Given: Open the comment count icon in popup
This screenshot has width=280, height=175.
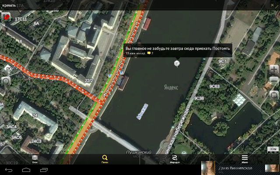Looking at the screenshot, I should [150, 53].
